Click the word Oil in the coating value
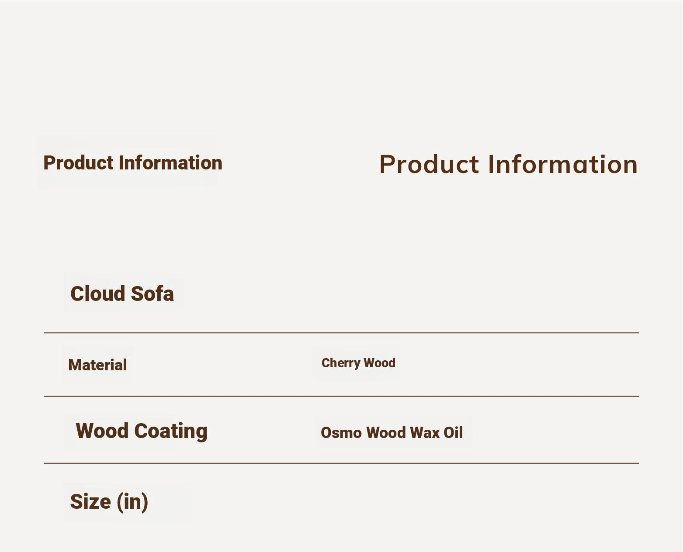Image resolution: width=683 pixels, height=552 pixels. (453, 433)
